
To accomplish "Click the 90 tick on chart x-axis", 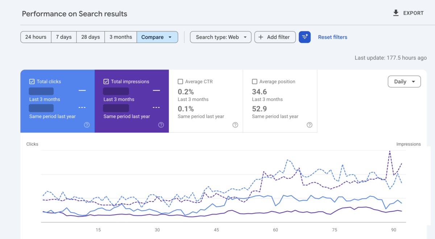I will pos(394,230).
